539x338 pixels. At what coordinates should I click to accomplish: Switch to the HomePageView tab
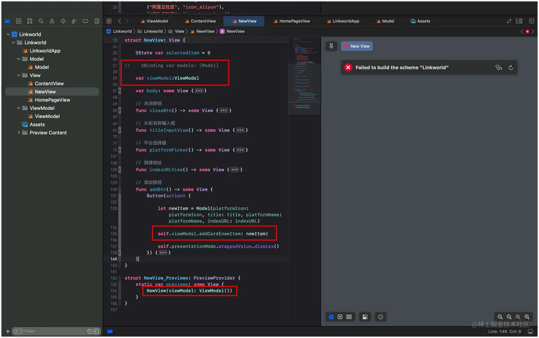click(x=291, y=21)
